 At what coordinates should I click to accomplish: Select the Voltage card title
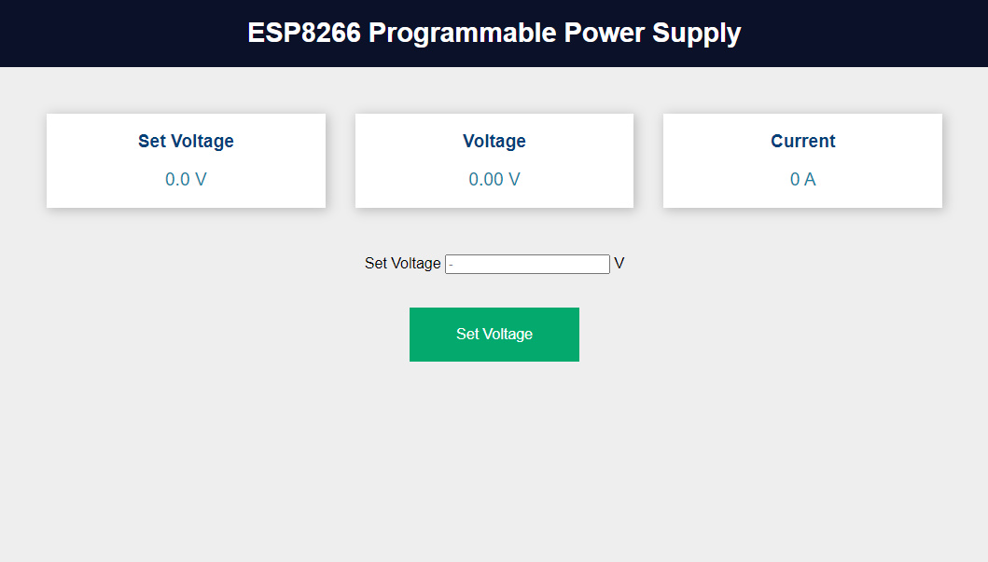tap(494, 142)
